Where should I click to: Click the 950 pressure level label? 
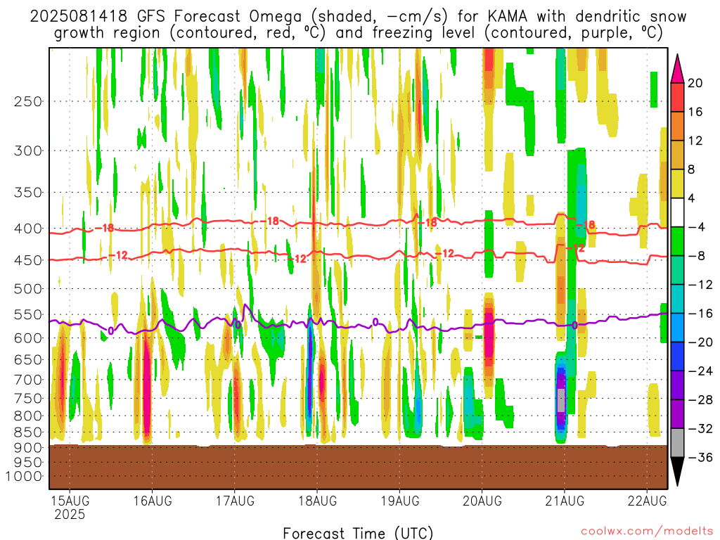coord(28,463)
